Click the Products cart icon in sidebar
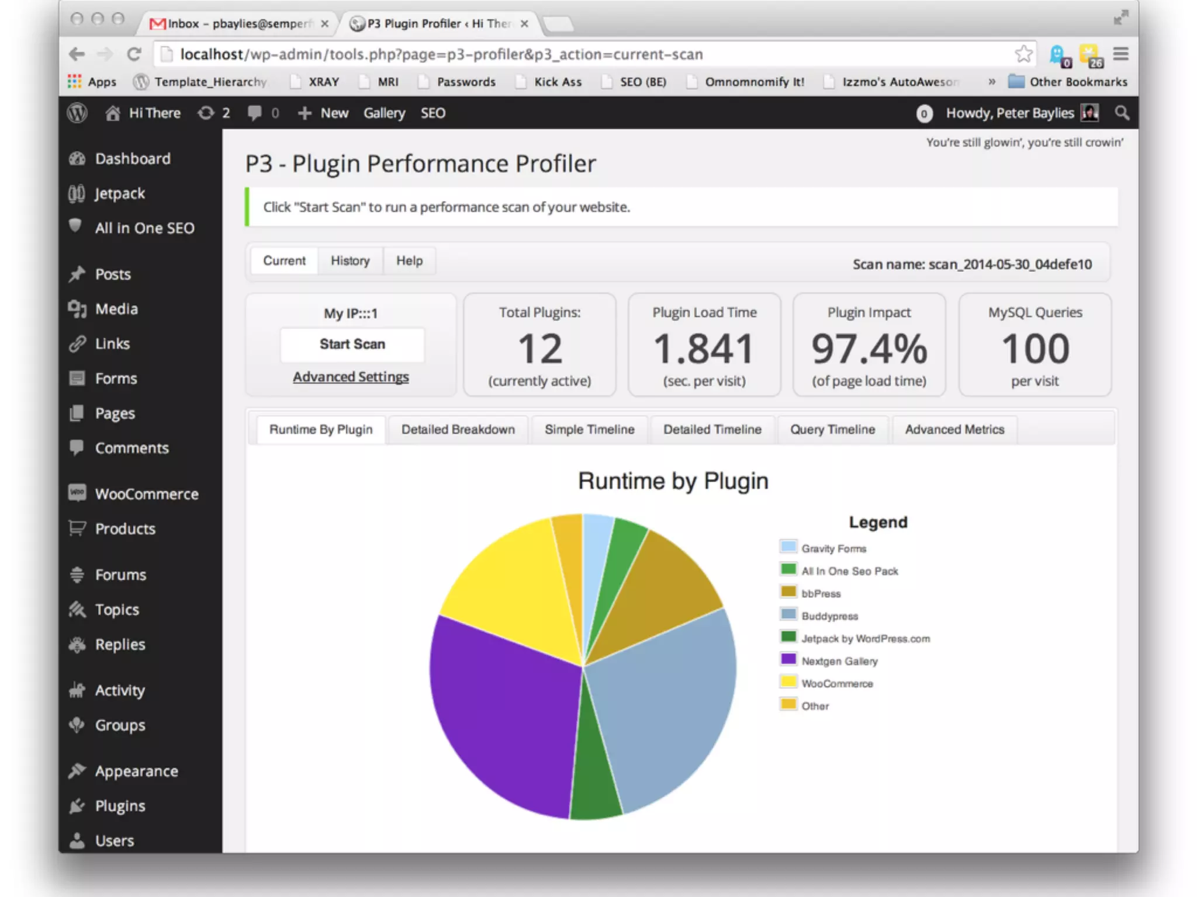 (77, 528)
